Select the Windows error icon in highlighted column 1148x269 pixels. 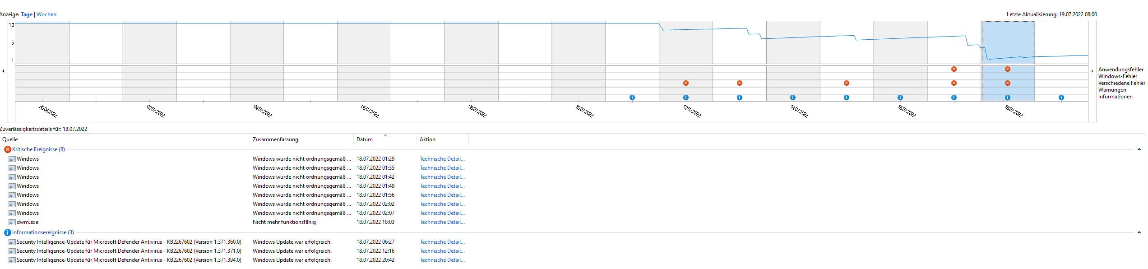(1007, 83)
